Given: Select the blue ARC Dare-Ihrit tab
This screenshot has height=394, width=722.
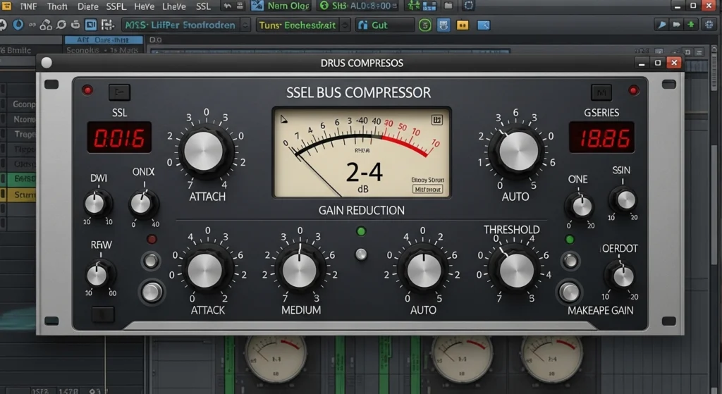Looking at the screenshot, I should [x=104, y=40].
